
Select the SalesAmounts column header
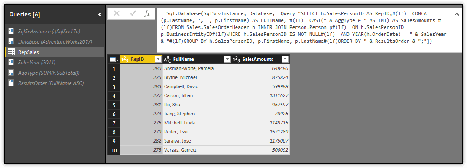[x=261, y=59]
